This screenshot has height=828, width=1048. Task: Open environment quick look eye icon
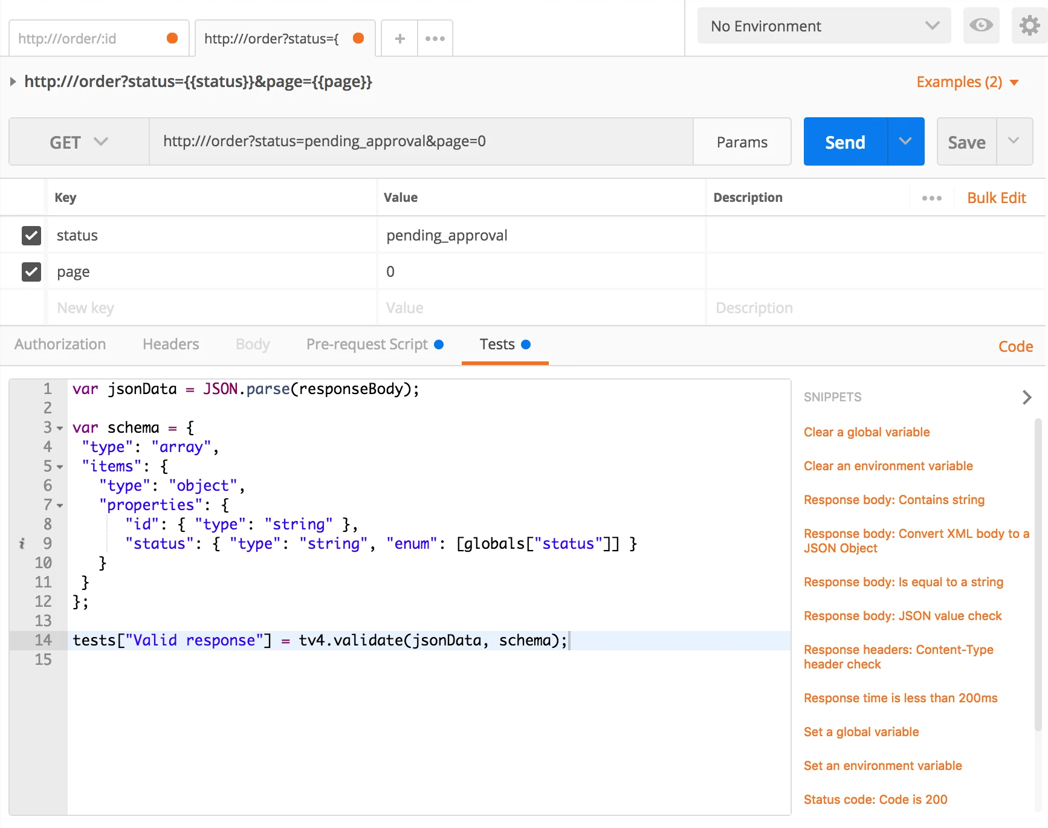(981, 25)
